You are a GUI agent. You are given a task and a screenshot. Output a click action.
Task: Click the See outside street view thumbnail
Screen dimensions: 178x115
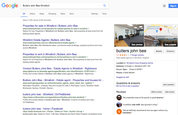pyautogui.click(x=161, y=41)
